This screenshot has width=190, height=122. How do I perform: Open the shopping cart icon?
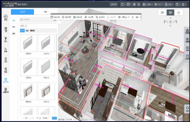139,4
